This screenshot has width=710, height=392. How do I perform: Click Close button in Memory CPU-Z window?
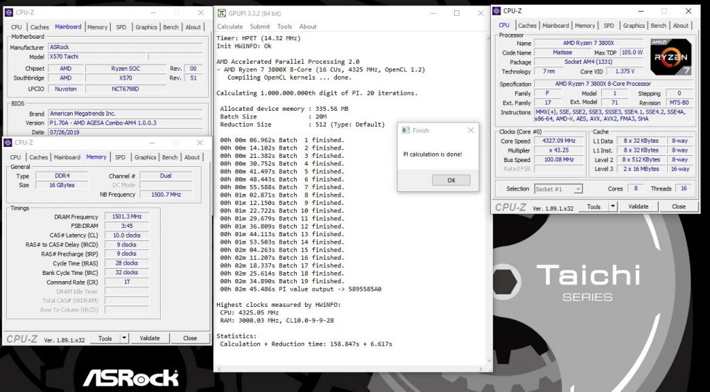pos(190,338)
